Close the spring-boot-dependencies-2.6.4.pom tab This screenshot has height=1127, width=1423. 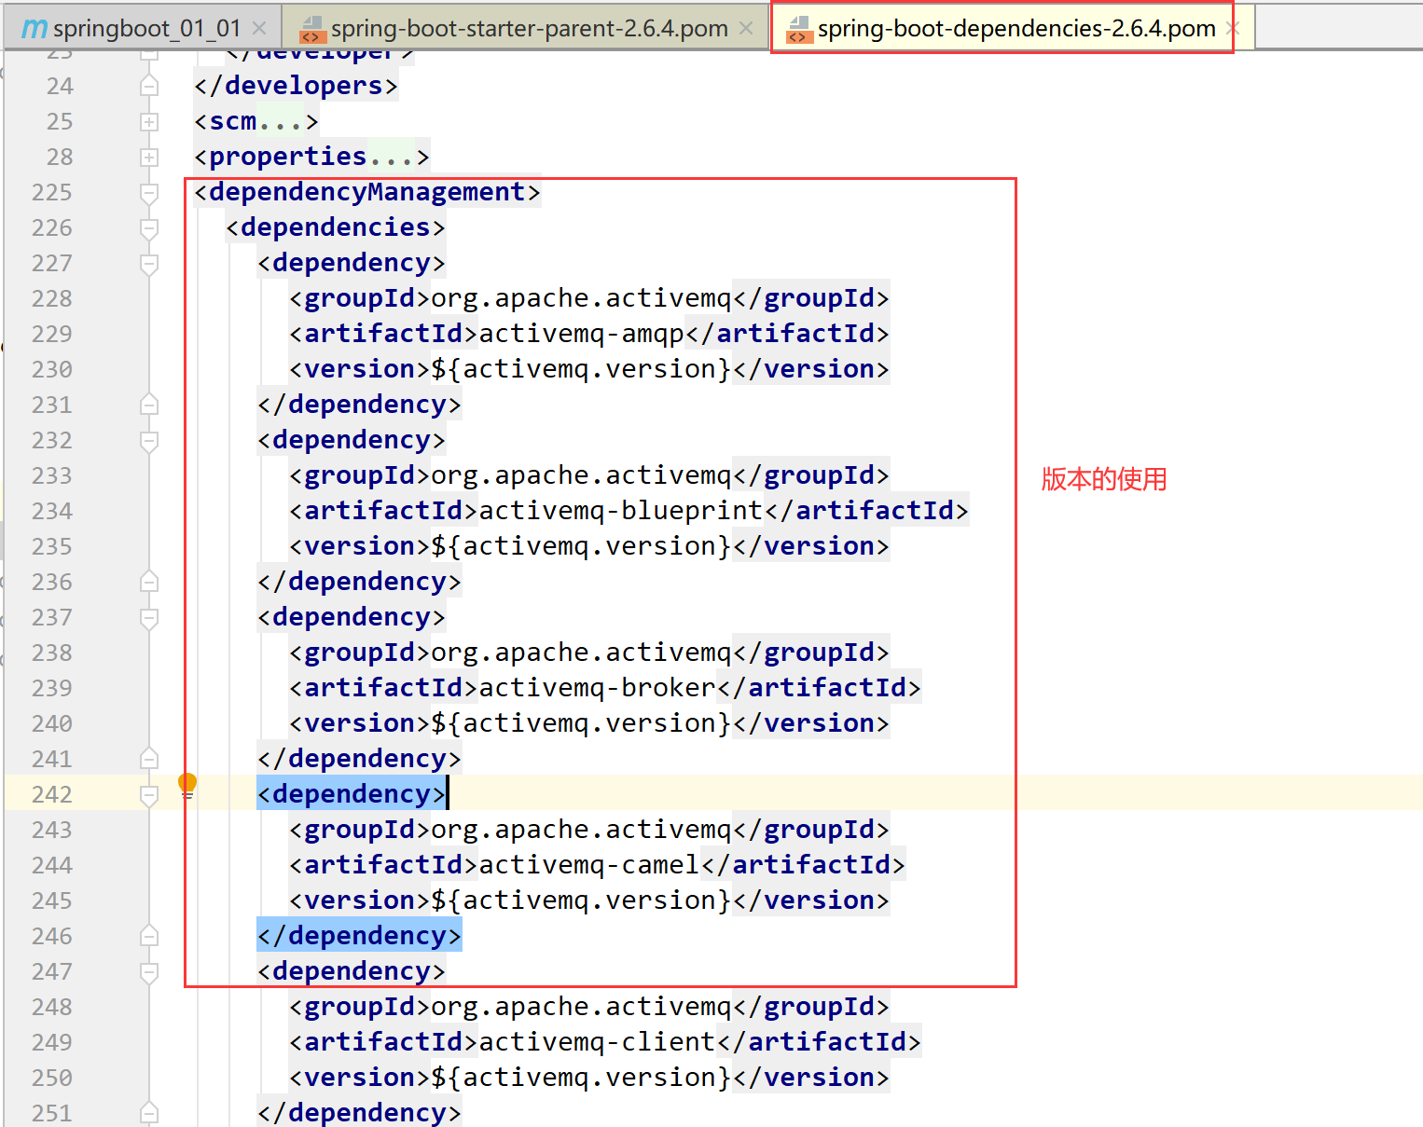pos(1233,28)
